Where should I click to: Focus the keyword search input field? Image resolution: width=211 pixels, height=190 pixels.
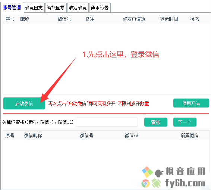(107, 122)
